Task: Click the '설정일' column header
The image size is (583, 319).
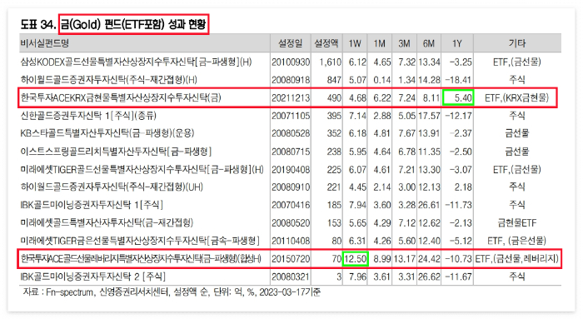Action: 291,43
